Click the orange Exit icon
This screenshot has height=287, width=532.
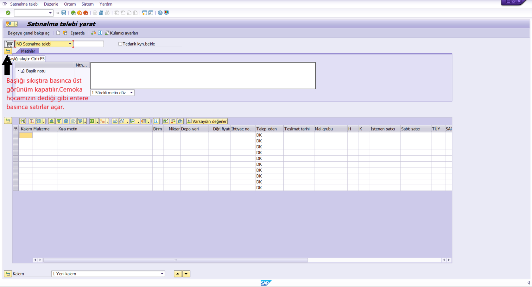(79, 13)
